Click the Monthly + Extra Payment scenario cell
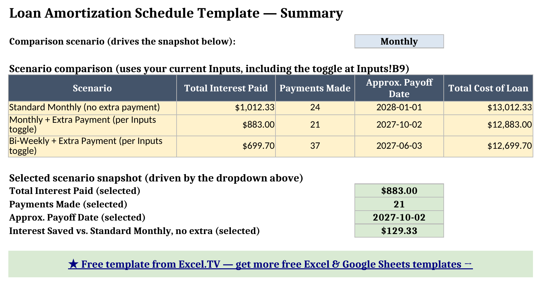Screen dimensions: 541x285 92,125
